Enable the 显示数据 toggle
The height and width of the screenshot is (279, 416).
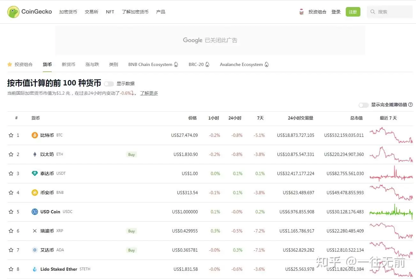(x=109, y=84)
